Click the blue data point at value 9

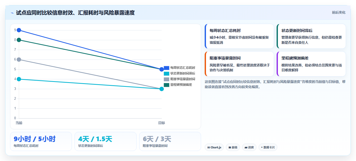click(x=19, y=30)
